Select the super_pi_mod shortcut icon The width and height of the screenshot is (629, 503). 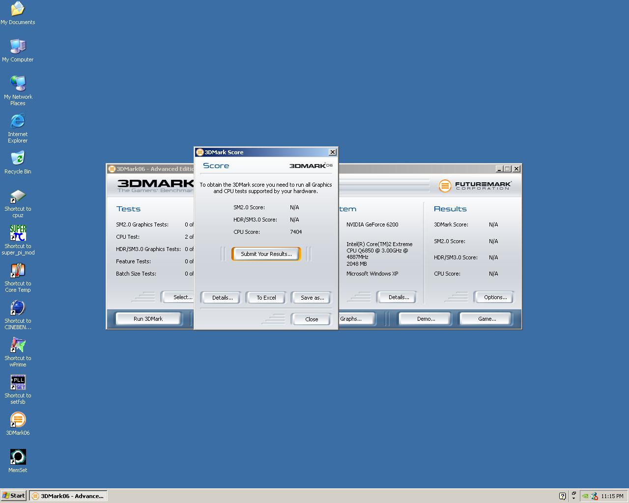18,240
